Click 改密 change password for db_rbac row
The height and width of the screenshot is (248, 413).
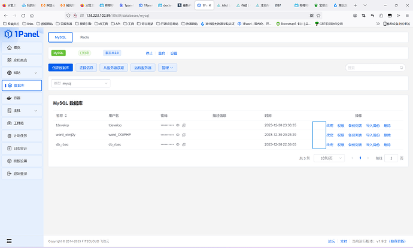click(330, 145)
